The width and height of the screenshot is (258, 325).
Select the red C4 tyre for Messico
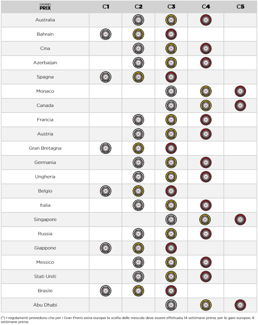pyautogui.click(x=206, y=262)
